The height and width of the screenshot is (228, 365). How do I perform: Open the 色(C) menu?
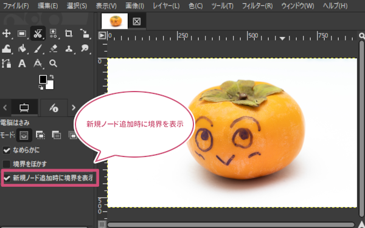(195, 5)
